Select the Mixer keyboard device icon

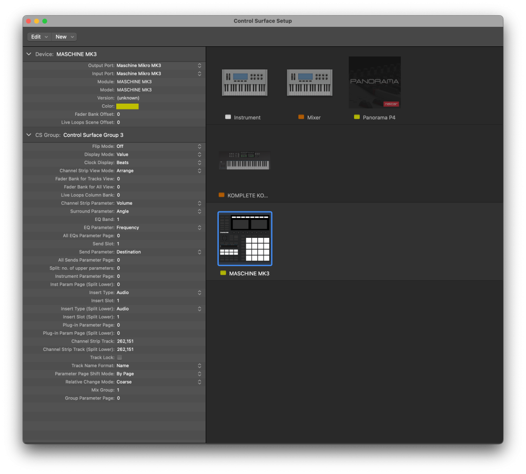pyautogui.click(x=310, y=83)
